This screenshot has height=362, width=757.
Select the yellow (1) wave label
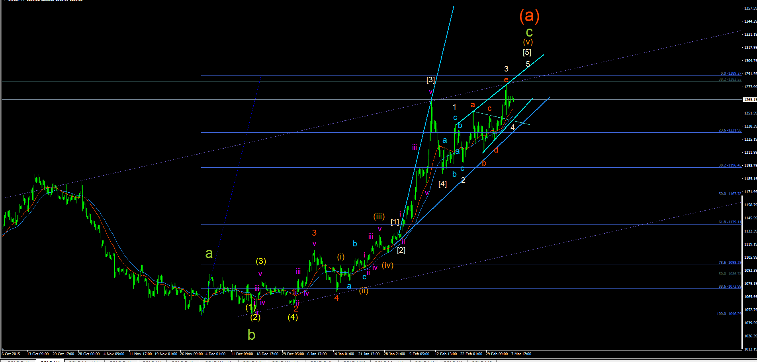[x=250, y=307]
